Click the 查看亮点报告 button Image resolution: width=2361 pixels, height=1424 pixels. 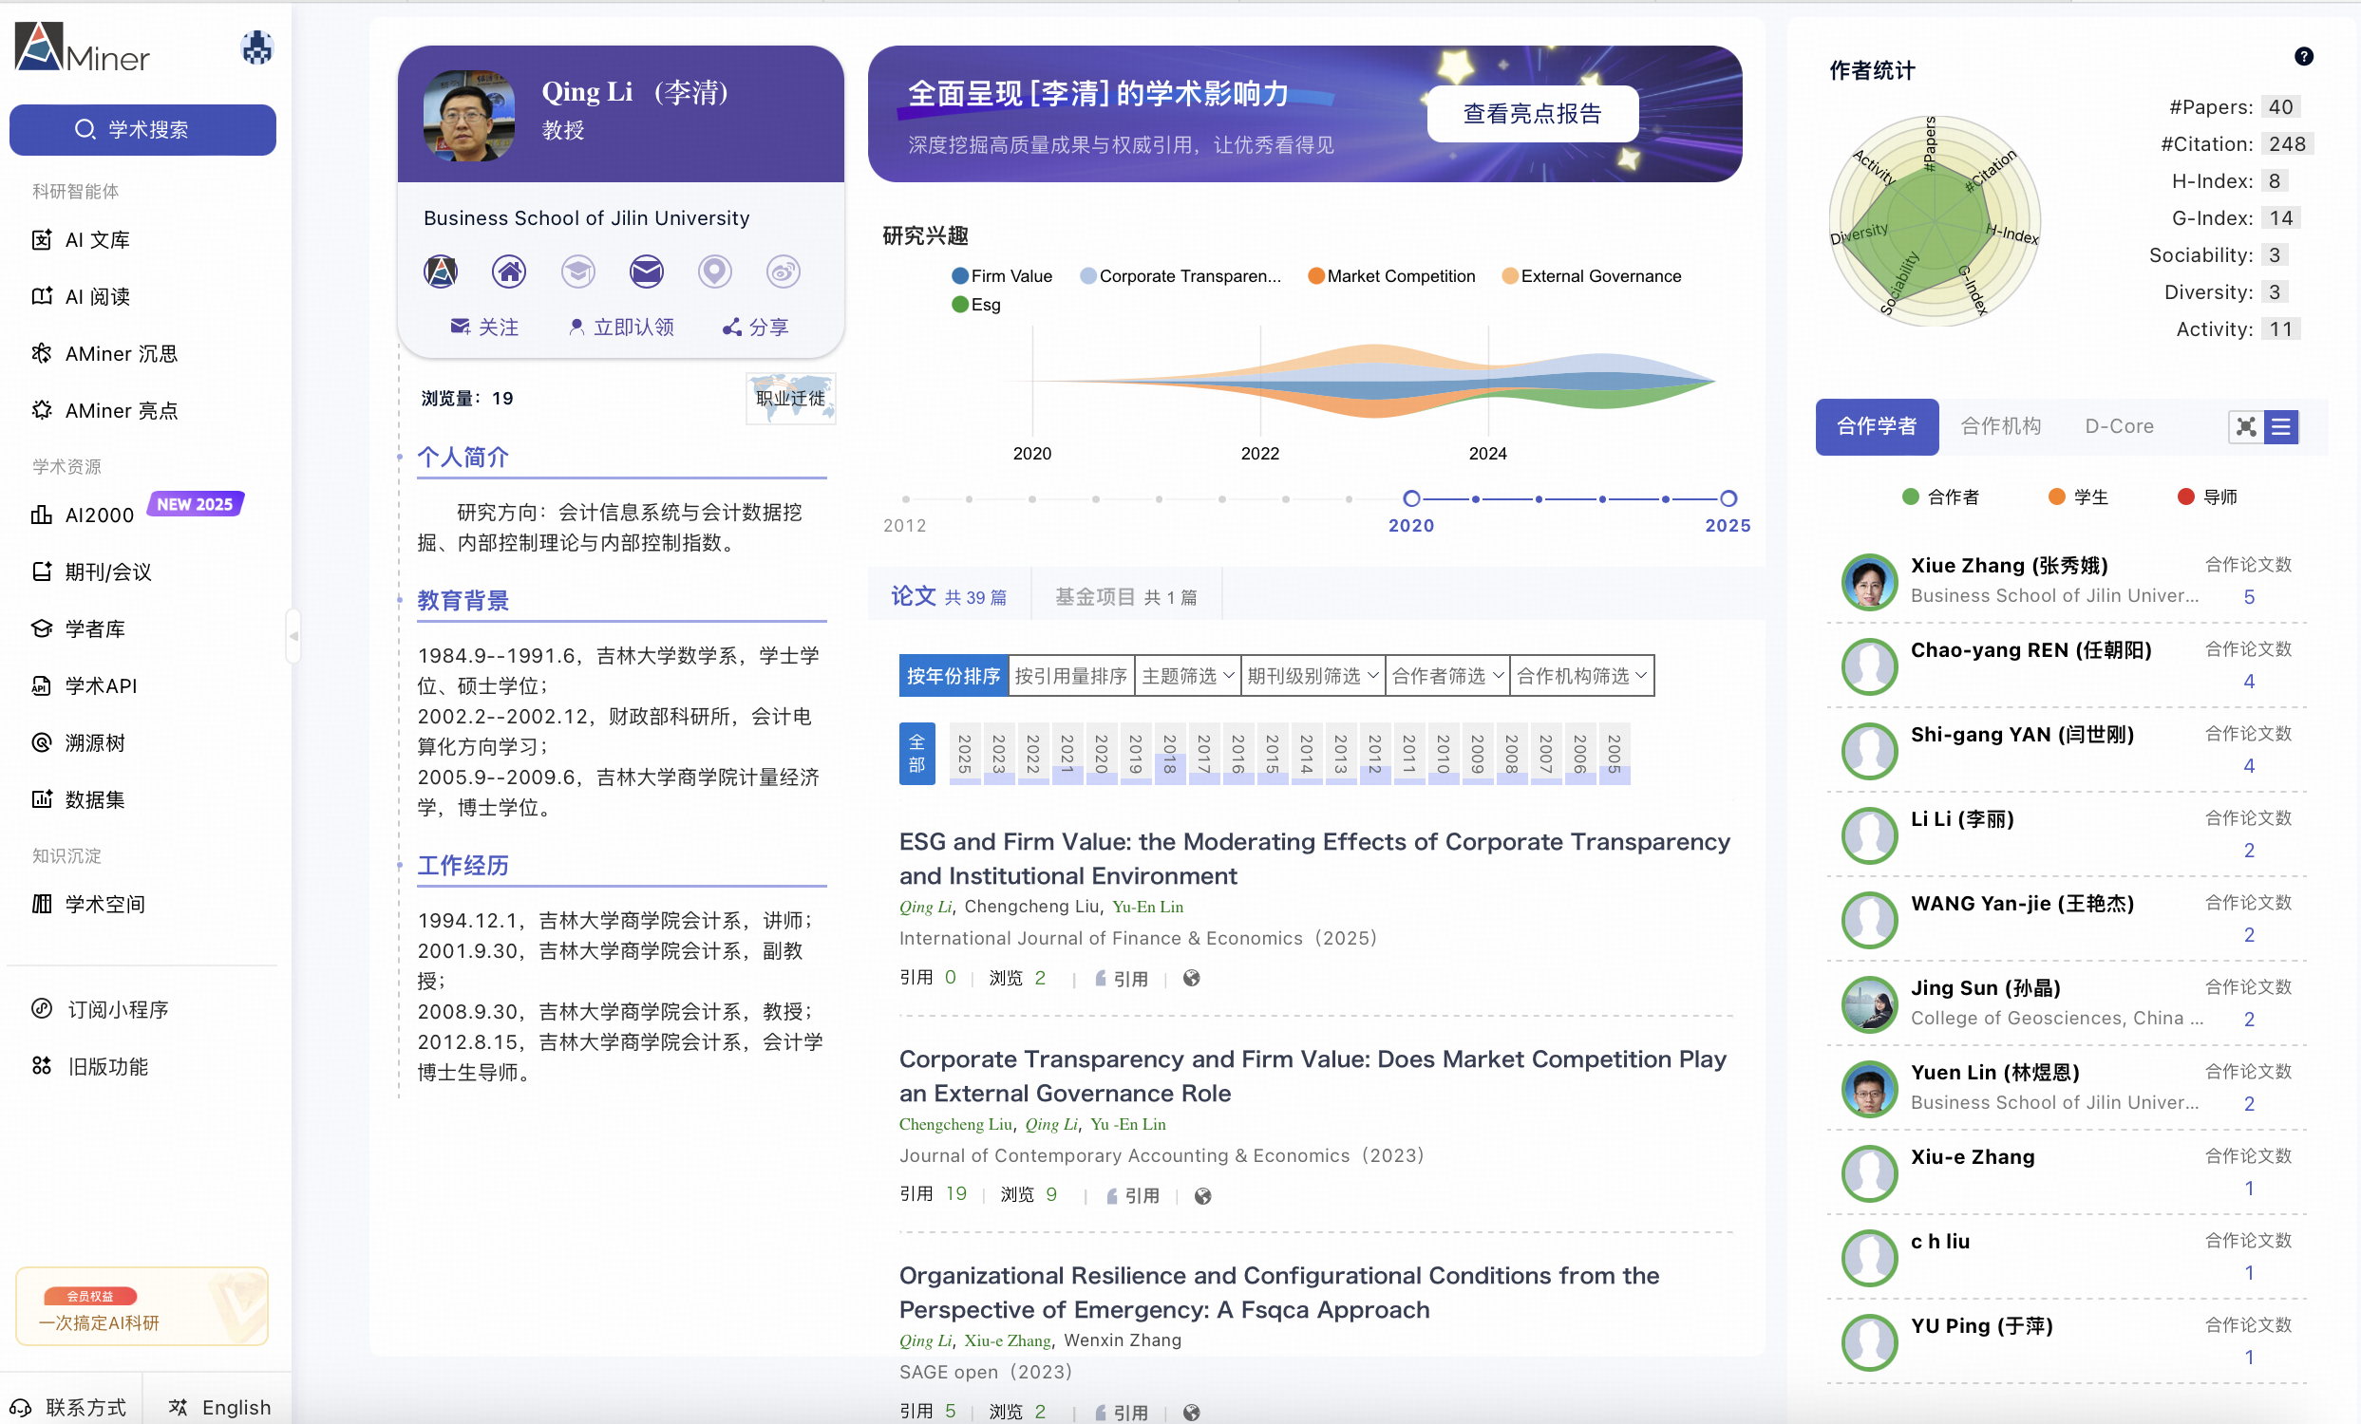[1531, 114]
